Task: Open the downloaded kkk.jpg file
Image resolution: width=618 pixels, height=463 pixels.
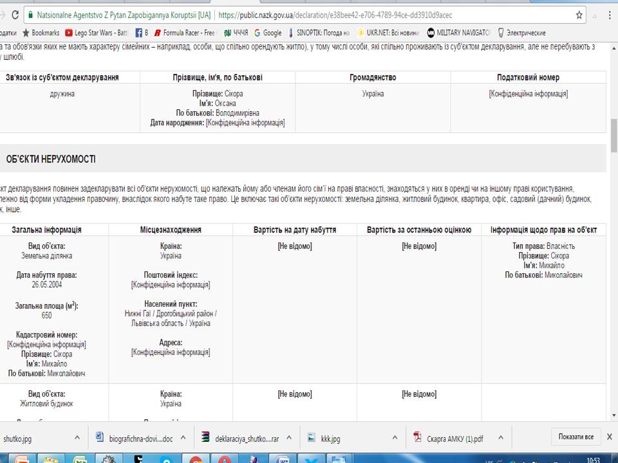Action: click(324, 438)
